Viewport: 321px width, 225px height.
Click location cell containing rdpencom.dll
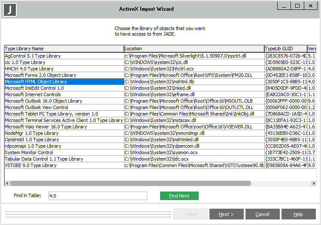click(x=194, y=146)
